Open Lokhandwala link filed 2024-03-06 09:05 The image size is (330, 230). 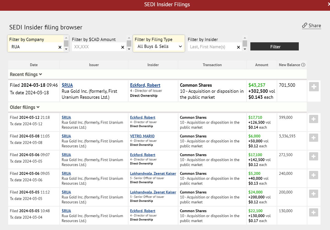153,173
